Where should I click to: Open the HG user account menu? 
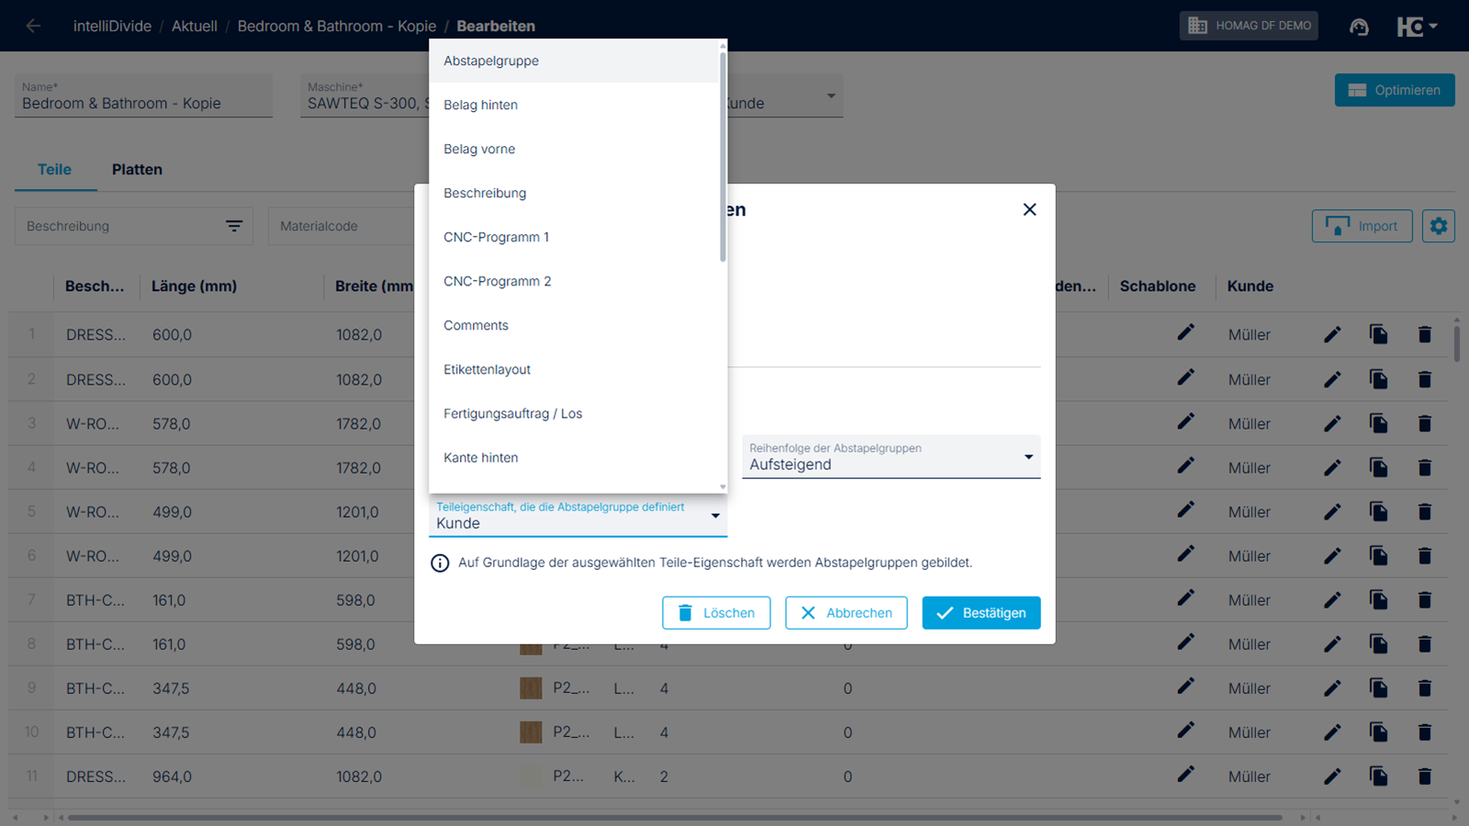[x=1417, y=27]
